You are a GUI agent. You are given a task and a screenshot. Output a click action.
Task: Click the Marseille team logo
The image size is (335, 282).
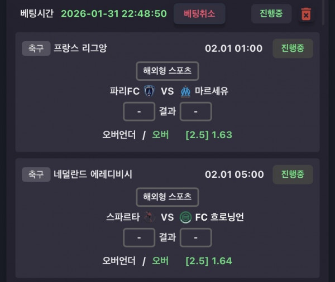186,91
